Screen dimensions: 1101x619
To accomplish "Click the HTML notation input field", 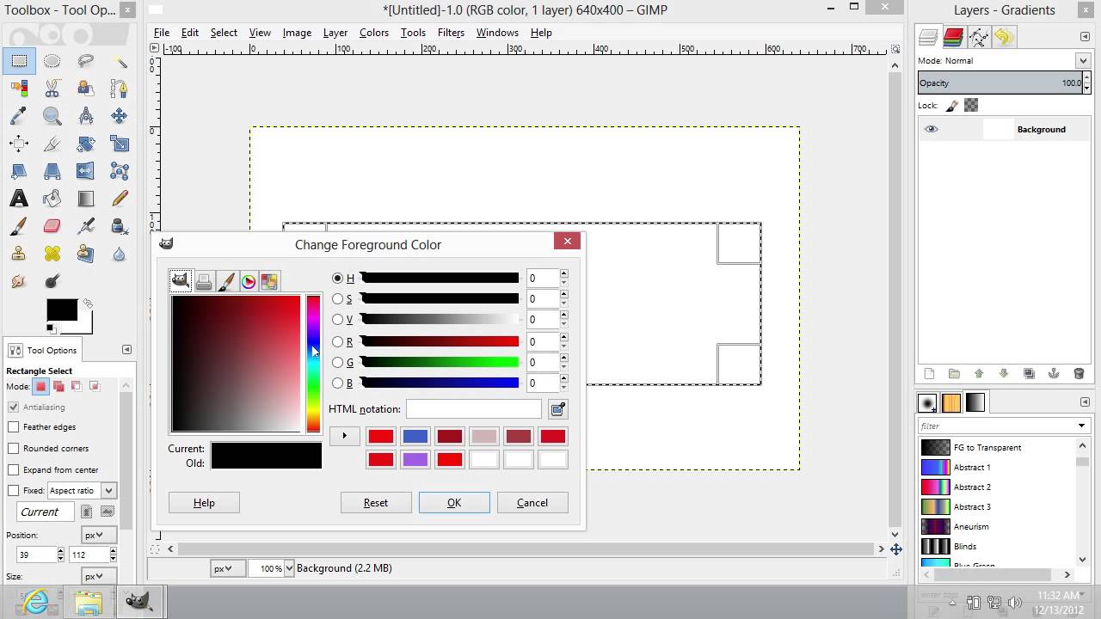I will click(x=474, y=409).
